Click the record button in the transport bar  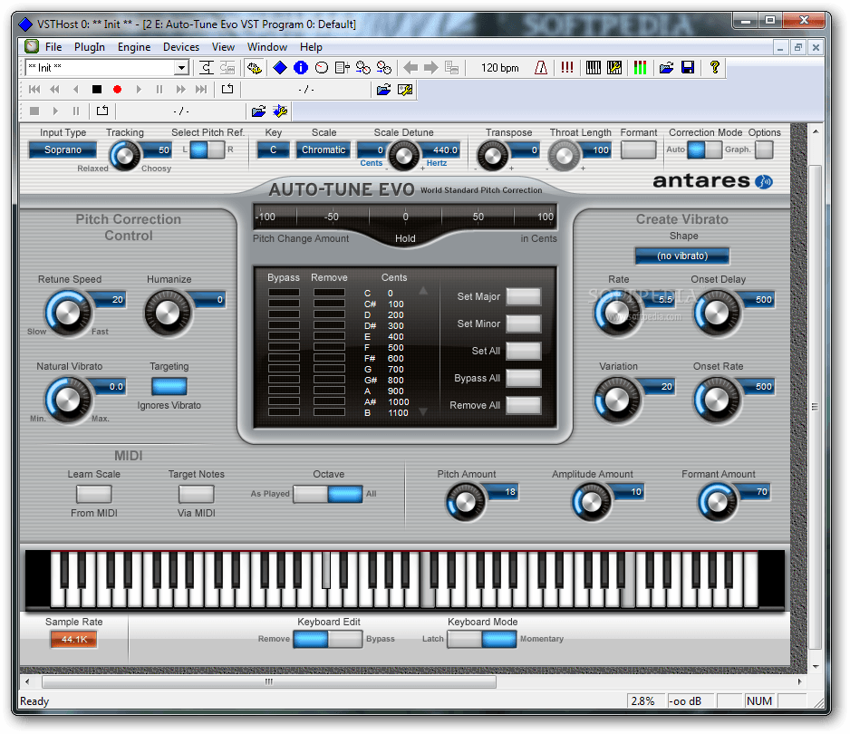[x=118, y=89]
